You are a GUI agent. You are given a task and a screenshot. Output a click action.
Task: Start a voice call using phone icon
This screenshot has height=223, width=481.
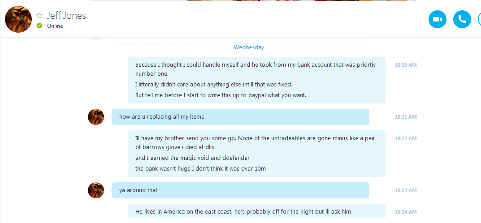[462, 19]
